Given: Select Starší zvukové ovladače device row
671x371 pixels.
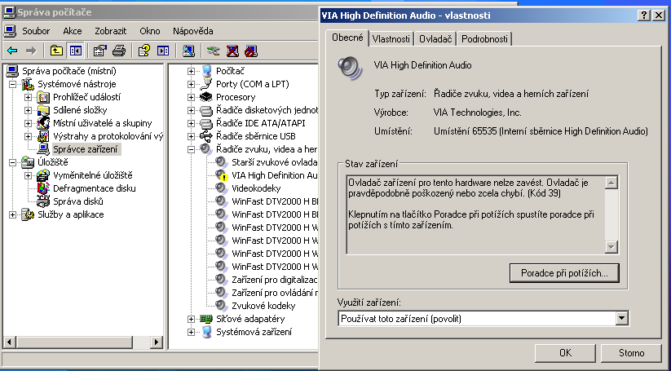Looking at the screenshot, I should click(274, 162).
